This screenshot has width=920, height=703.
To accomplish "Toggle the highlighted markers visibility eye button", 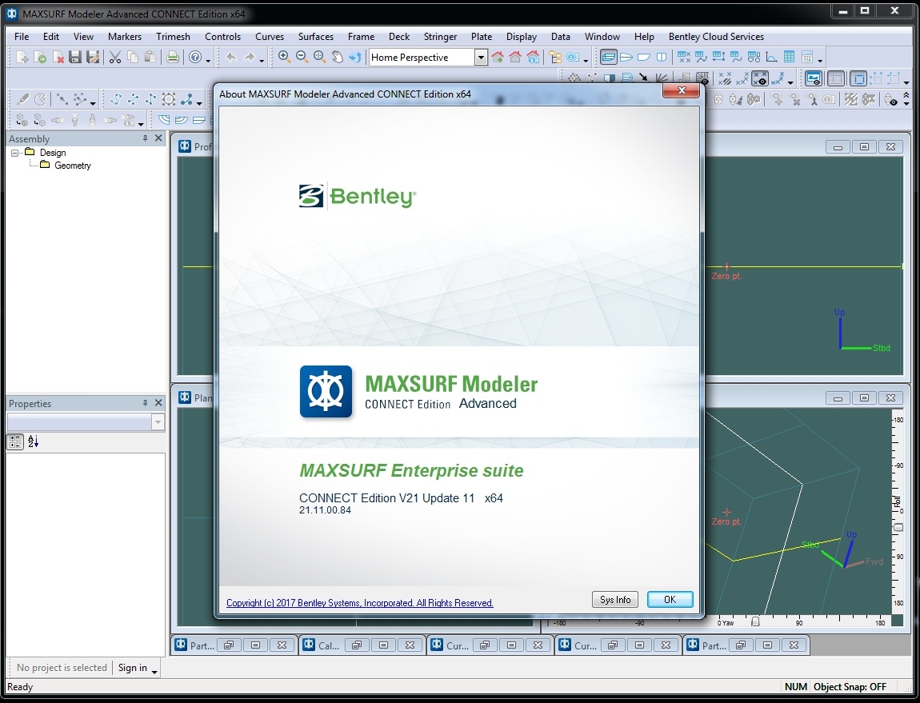I will point(759,78).
